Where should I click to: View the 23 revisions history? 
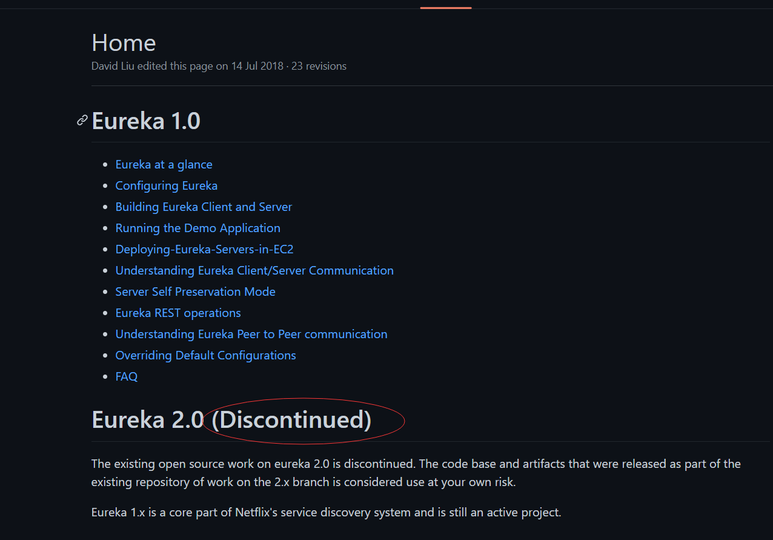319,66
